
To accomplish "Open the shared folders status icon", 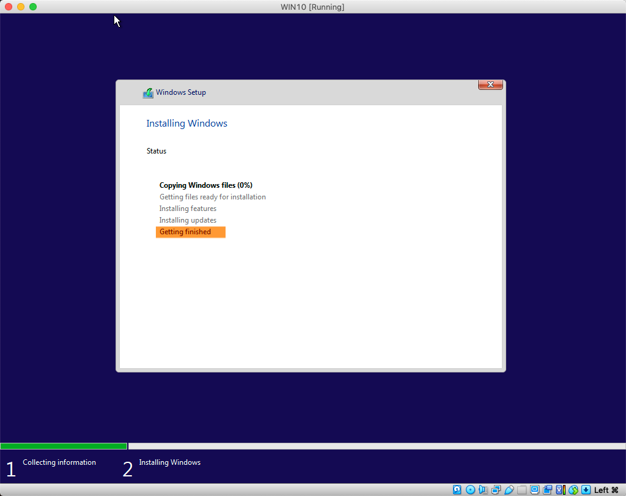I will [522, 490].
